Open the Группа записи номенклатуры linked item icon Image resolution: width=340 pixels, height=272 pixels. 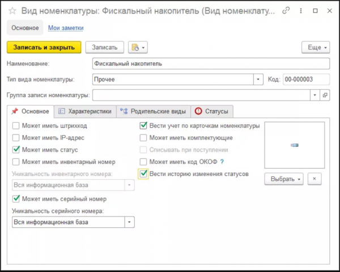coord(325,95)
